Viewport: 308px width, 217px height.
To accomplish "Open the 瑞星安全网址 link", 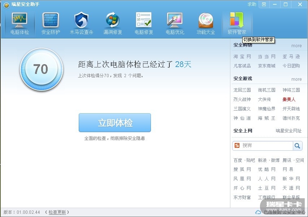I will tap(289, 131).
